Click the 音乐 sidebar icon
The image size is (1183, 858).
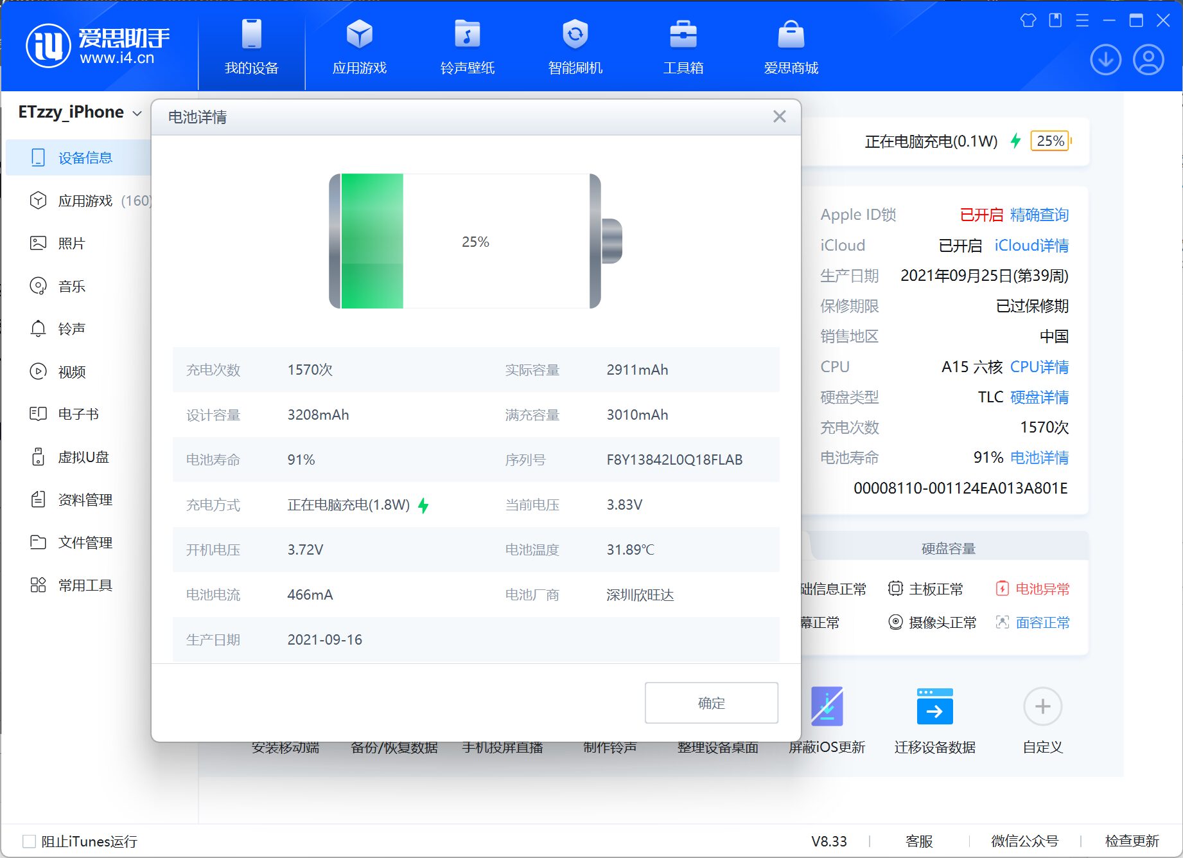tap(38, 286)
